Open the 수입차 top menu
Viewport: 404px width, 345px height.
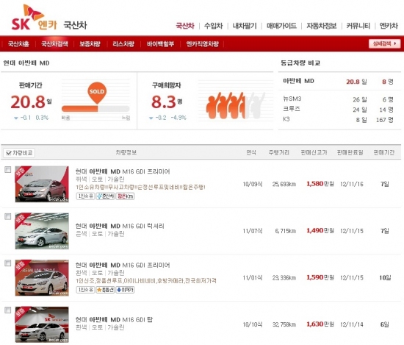tap(213, 26)
